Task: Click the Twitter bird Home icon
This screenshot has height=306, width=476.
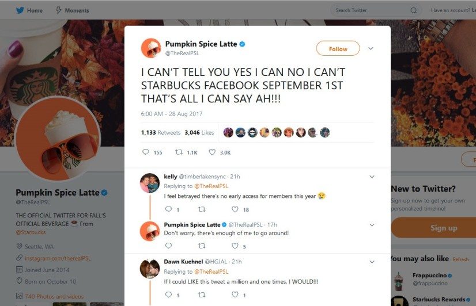Action: 20,10
